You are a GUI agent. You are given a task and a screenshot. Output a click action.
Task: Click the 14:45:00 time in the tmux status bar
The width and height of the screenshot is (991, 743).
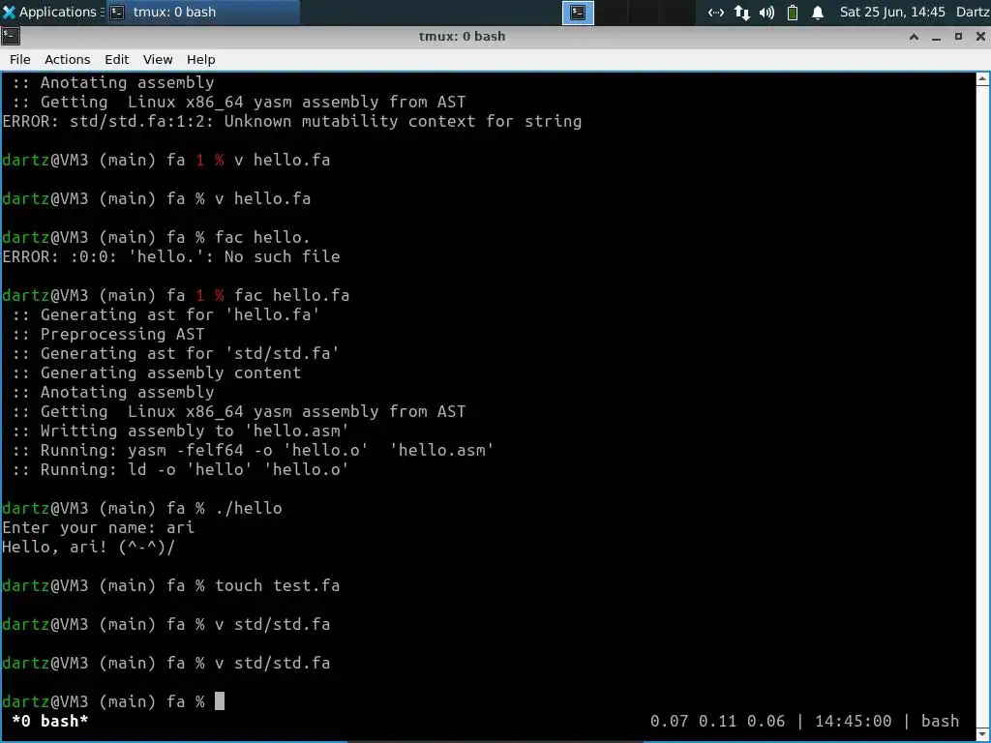click(x=853, y=721)
